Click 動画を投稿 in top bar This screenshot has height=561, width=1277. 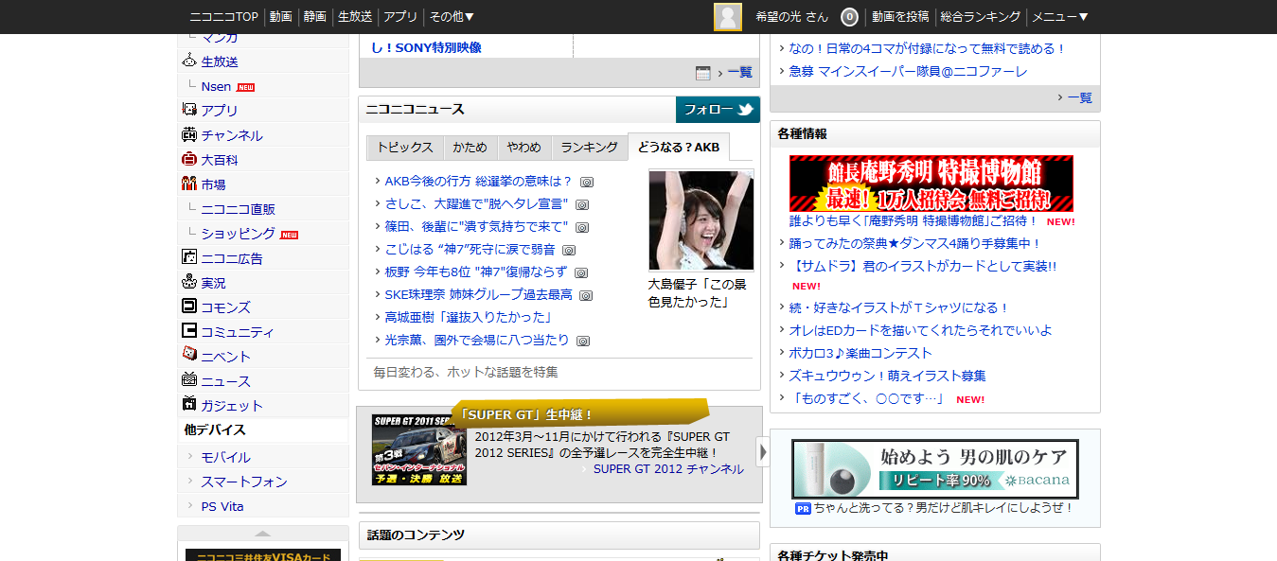pyautogui.click(x=900, y=17)
